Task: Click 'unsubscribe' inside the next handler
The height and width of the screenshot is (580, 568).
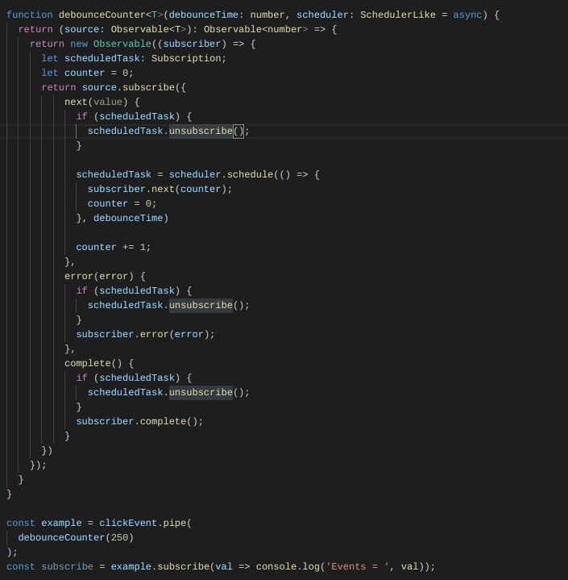Action: pos(201,131)
